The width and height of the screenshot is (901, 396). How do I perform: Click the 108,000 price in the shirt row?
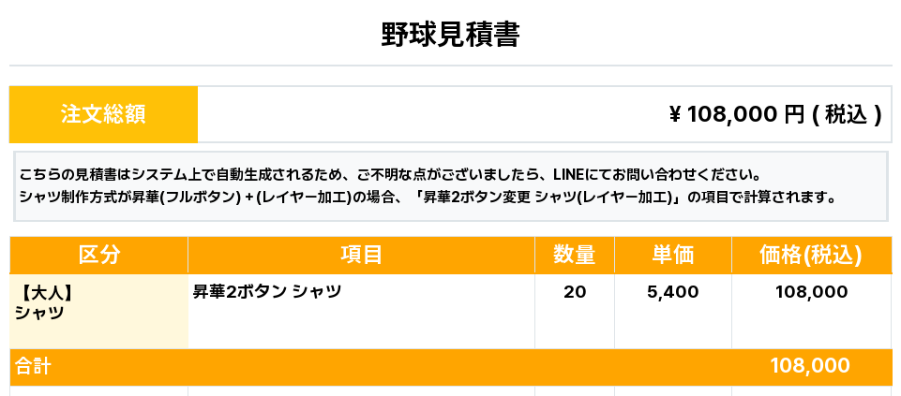(x=811, y=292)
